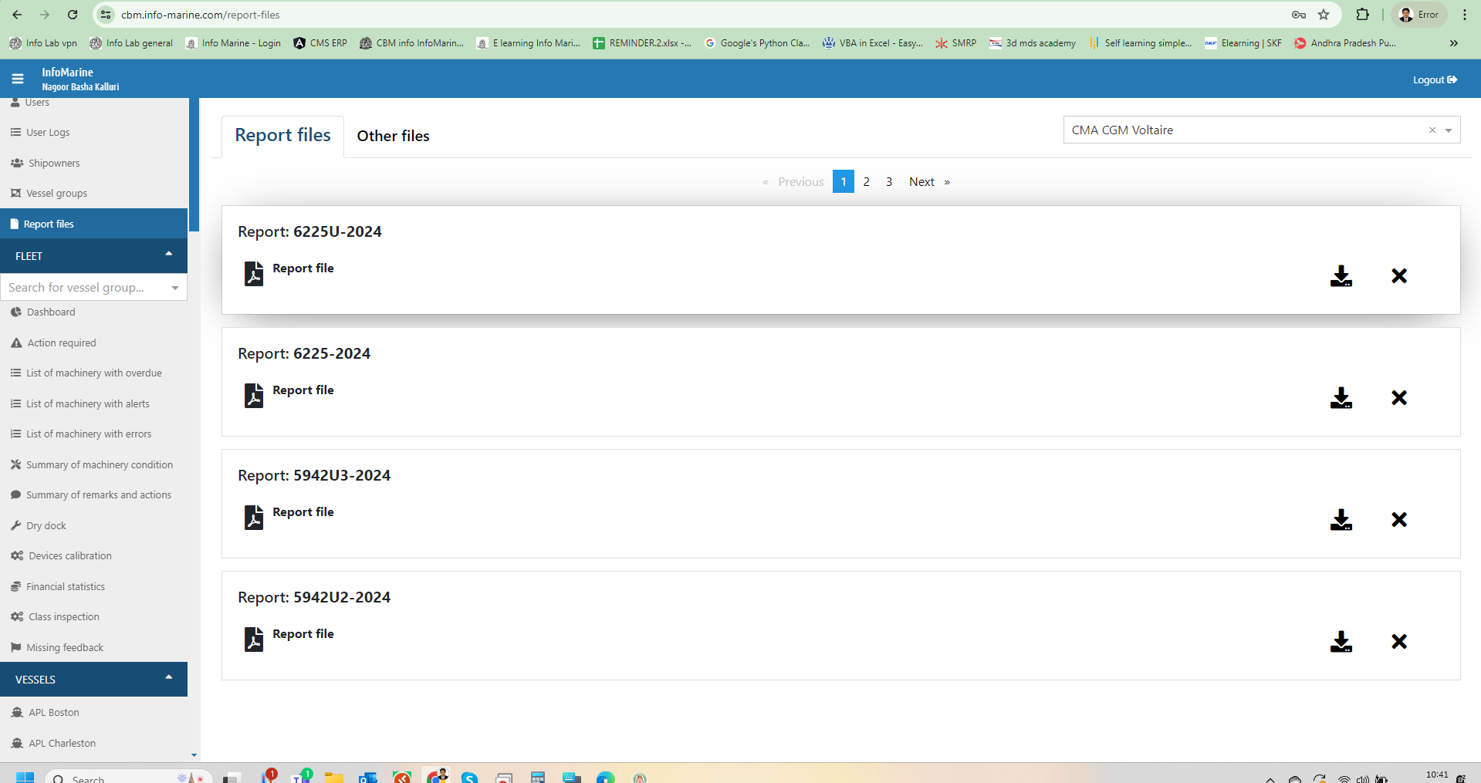
Task: Open Dry dock in sidebar
Action: 46,526
